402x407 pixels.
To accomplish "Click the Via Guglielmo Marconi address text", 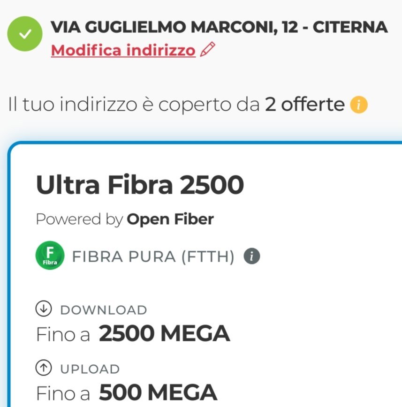I will click(x=219, y=27).
